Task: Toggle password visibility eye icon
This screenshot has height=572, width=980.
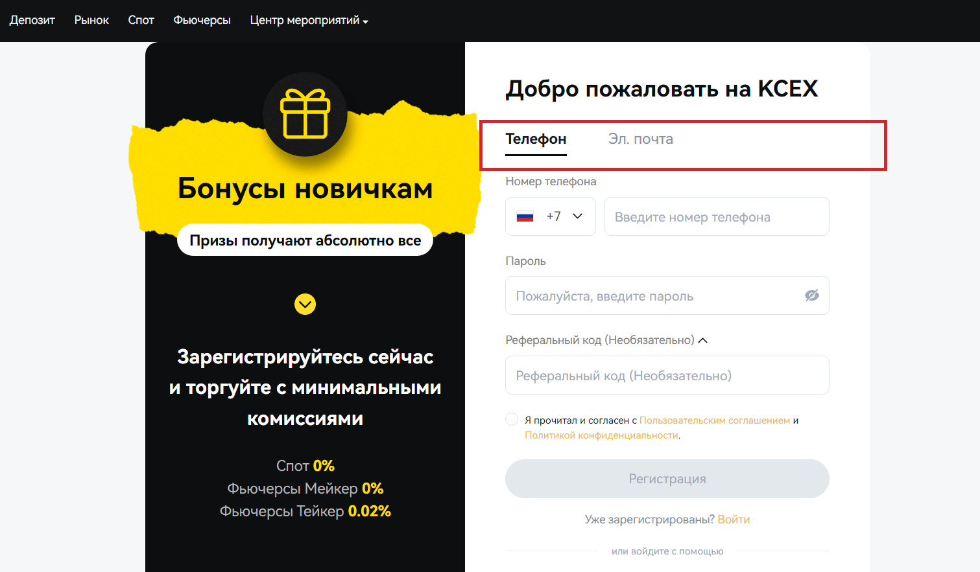Action: 812,295
